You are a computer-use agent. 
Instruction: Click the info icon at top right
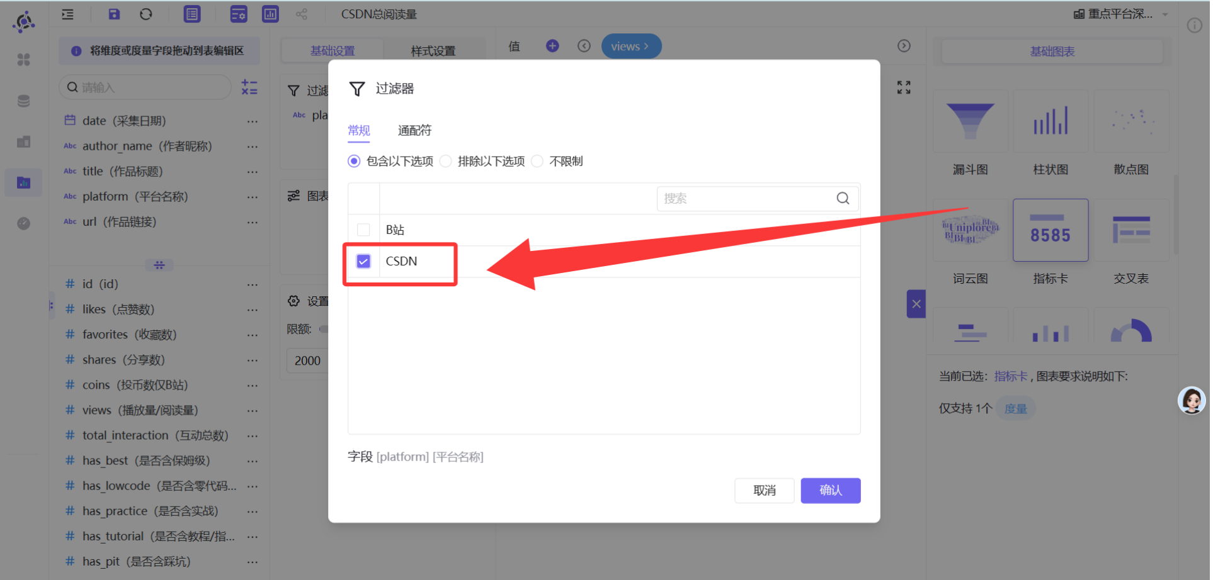[1194, 25]
